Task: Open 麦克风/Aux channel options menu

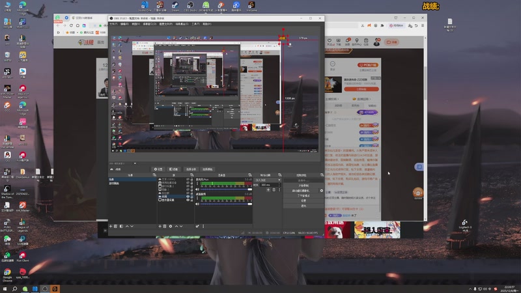Action: (x=197, y=184)
